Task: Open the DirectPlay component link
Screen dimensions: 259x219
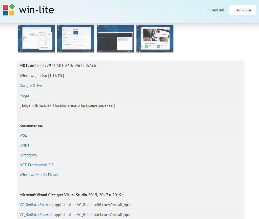Action: 28,155
